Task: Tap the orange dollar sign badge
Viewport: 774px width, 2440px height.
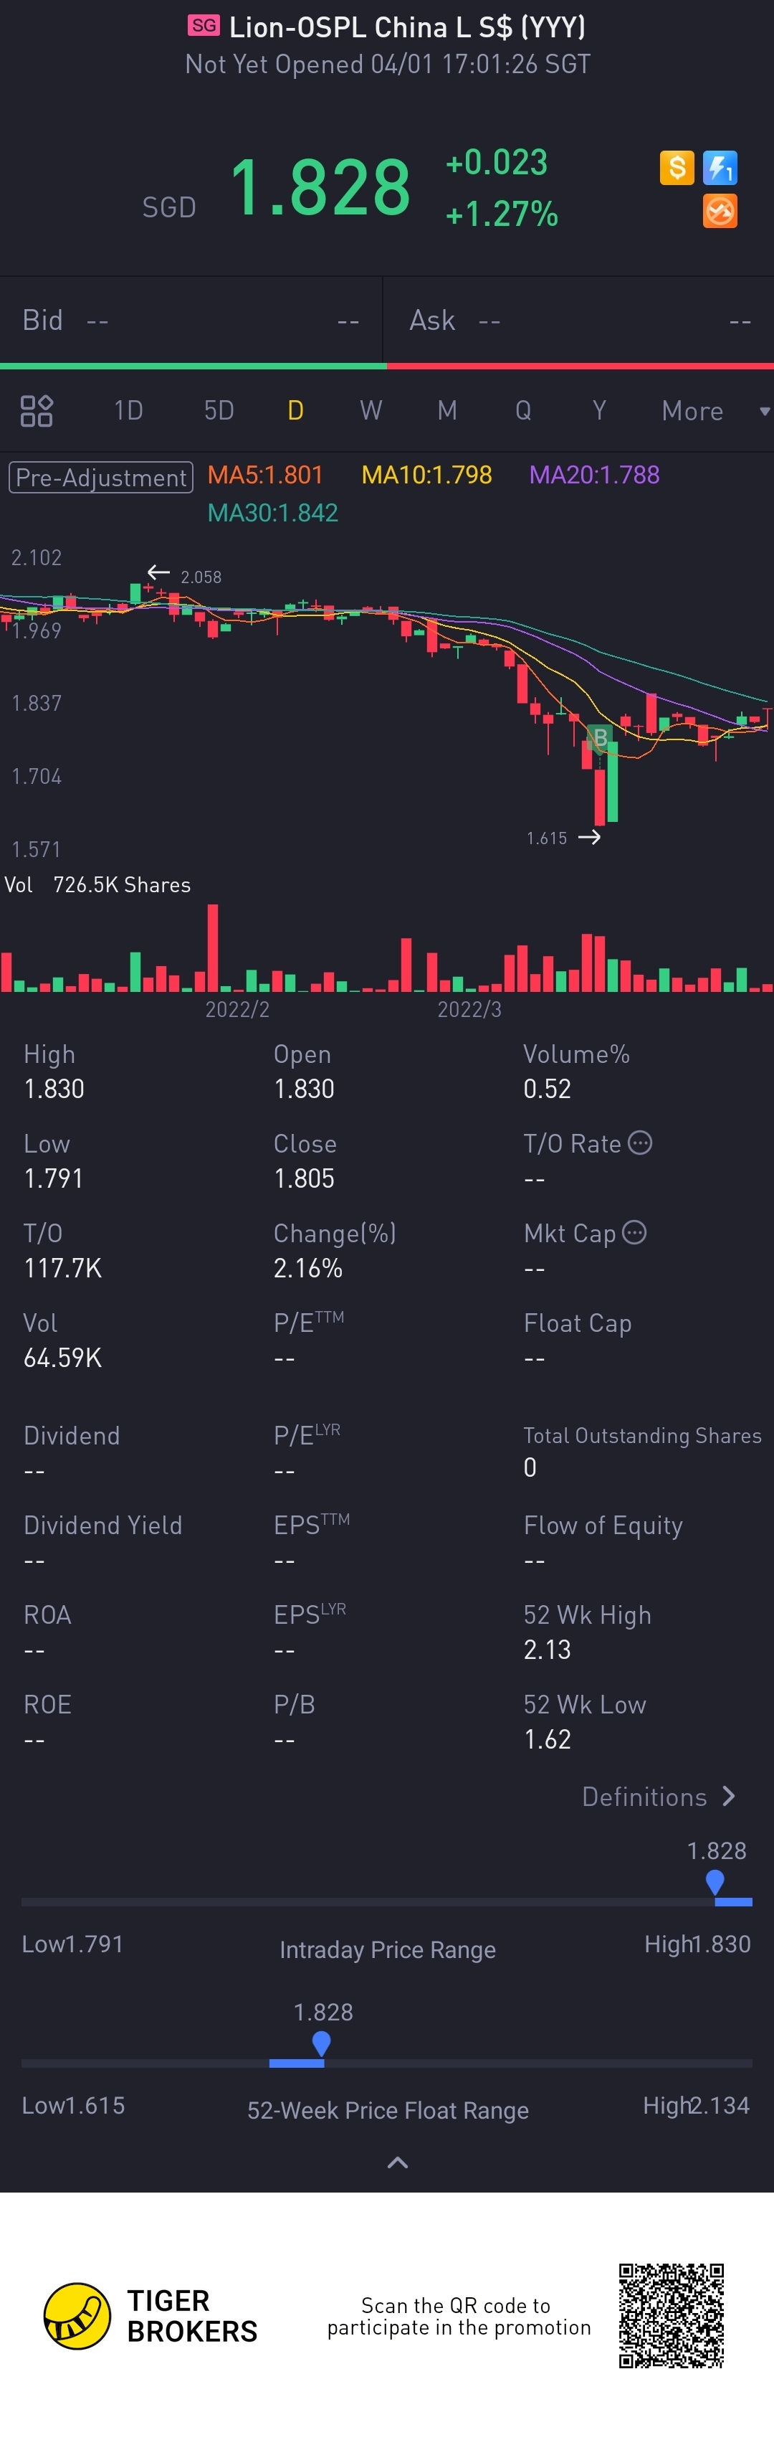Action: coord(677,168)
